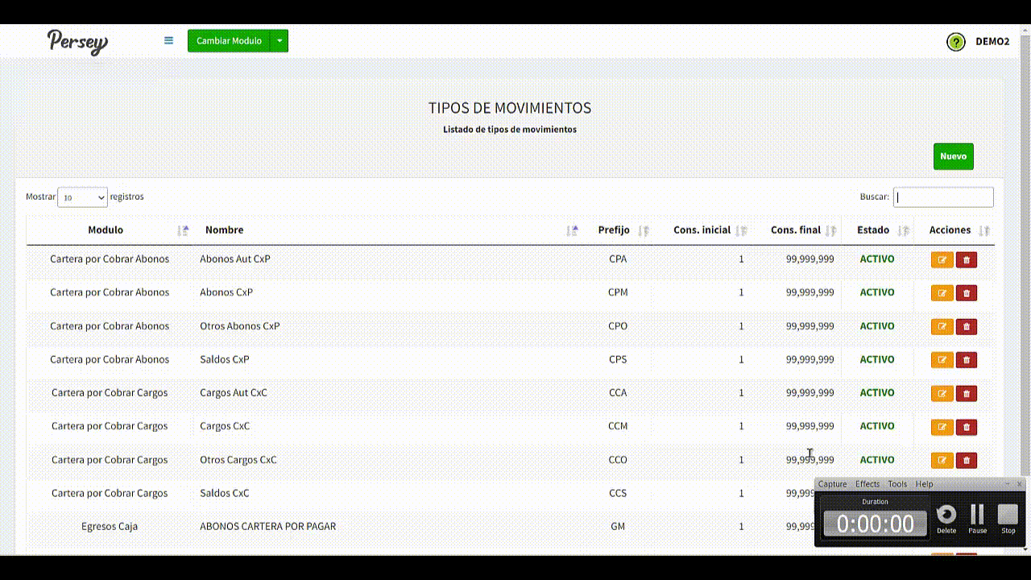Edit the Cargos Aut CxC row
This screenshot has width=1031, height=580.
tap(942, 393)
